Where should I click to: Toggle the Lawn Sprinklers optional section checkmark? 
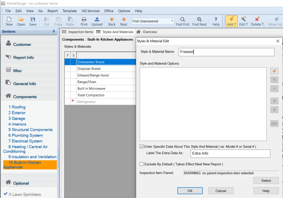coord(5,194)
